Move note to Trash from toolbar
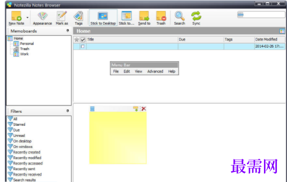Screen dimensions: 287x182 click(161, 18)
